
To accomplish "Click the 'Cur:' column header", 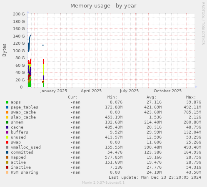I will point(73,97).
